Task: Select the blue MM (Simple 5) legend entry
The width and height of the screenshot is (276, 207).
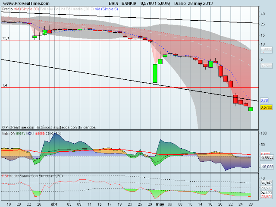Action: [x=106, y=9]
